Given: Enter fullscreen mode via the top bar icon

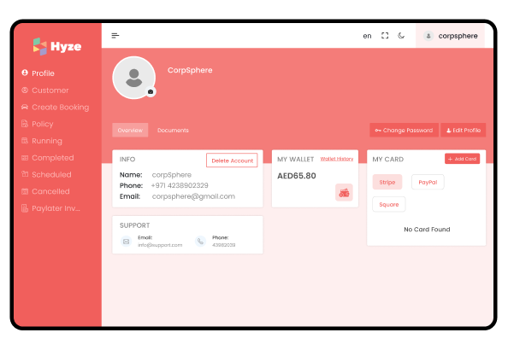Looking at the screenshot, I should [x=385, y=36].
